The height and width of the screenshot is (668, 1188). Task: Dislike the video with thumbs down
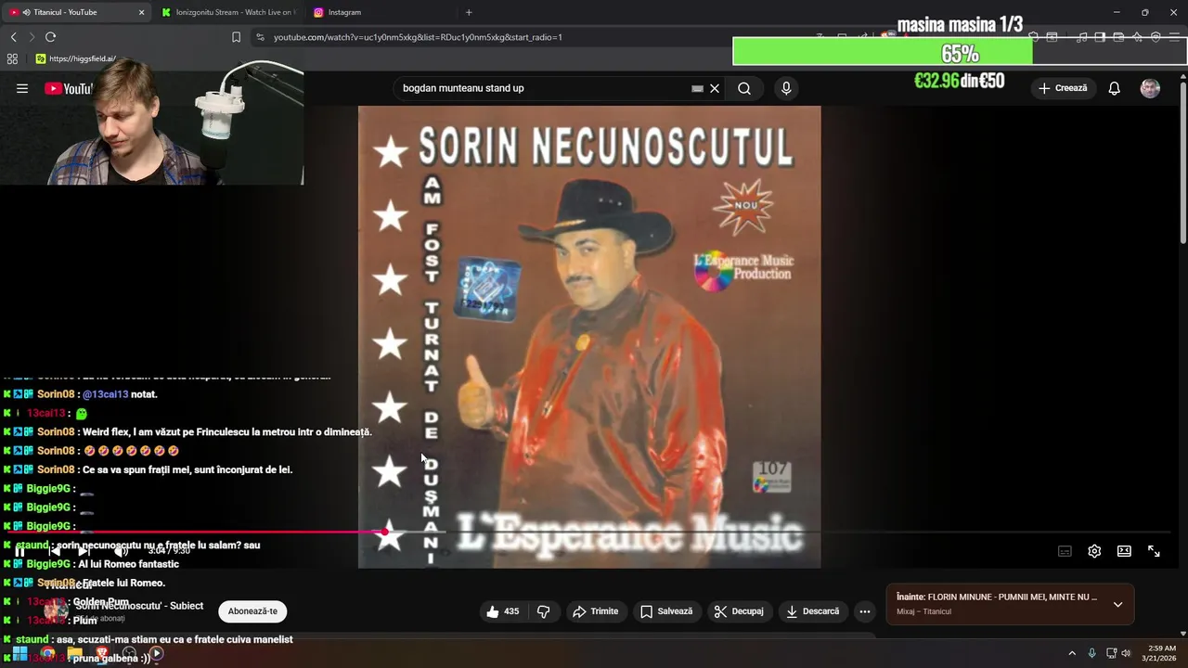coord(544,611)
